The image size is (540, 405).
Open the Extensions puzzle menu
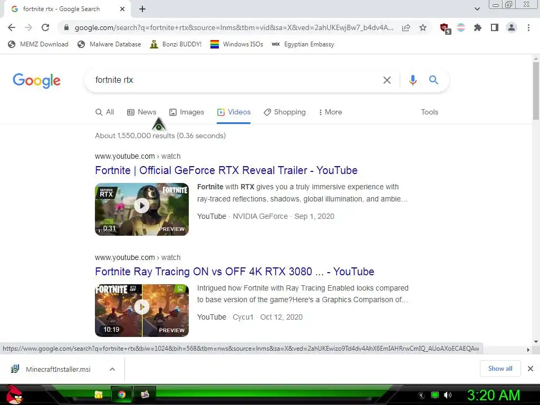(478, 27)
